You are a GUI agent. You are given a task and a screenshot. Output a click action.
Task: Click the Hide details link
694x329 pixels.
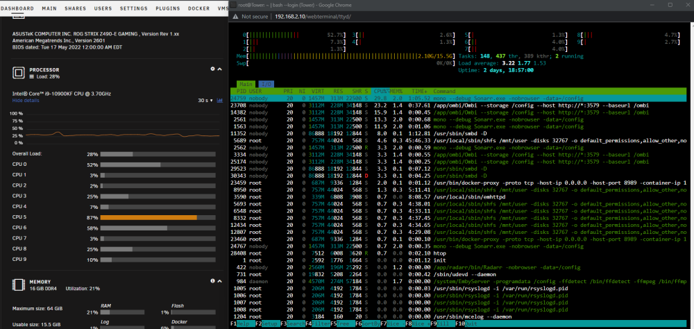tap(25, 101)
